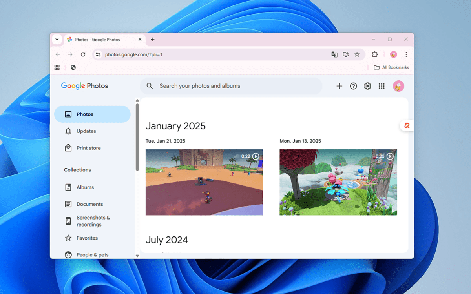
Task: Play the Jan 21 video with 0:22 duration
Action: (x=204, y=182)
